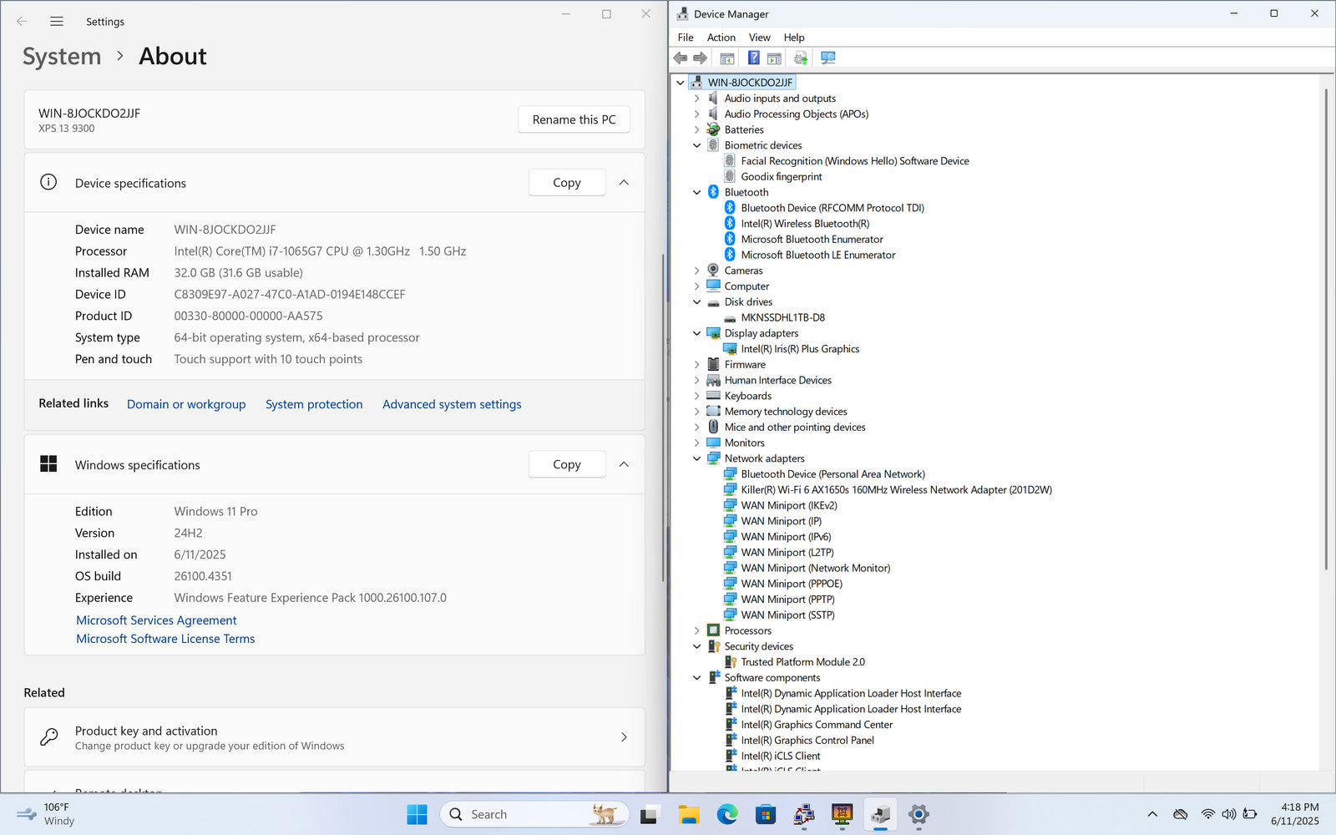Open battery status tray icon
The height and width of the screenshot is (835, 1336).
(1250, 814)
